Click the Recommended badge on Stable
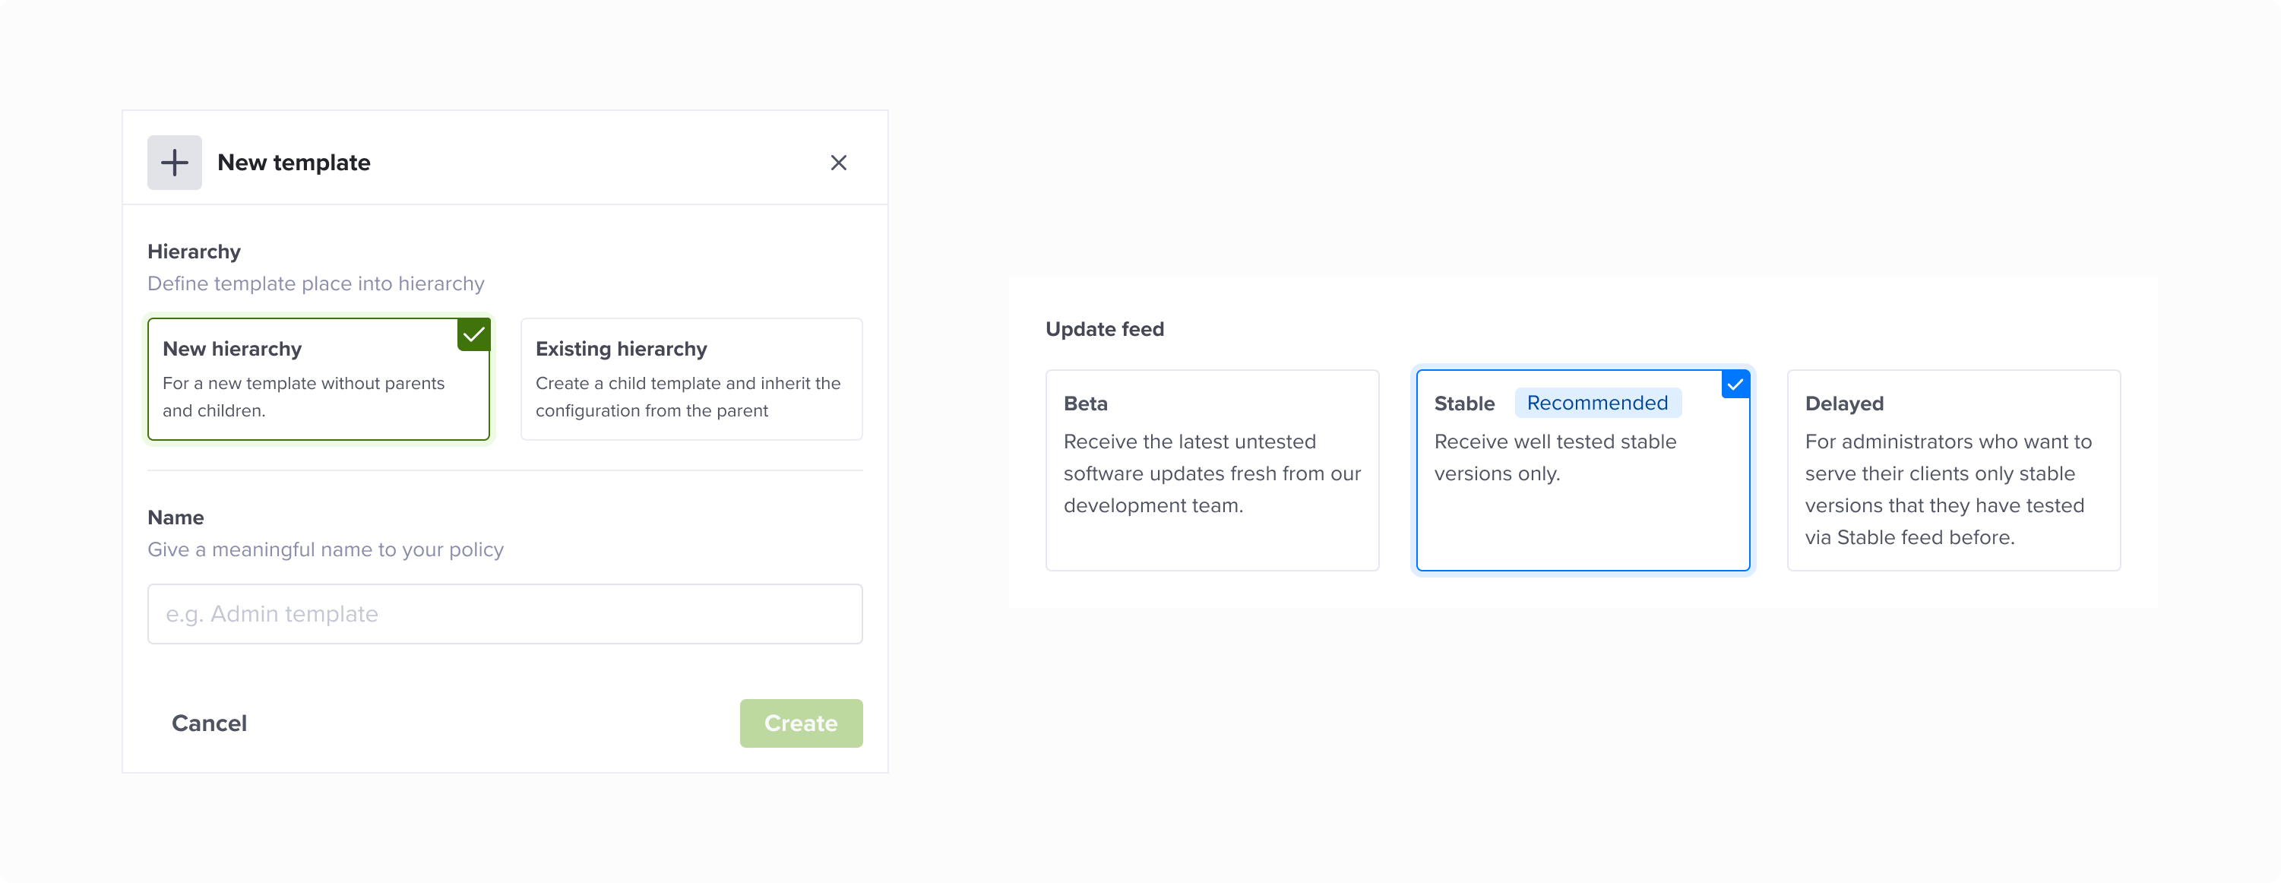The width and height of the screenshot is (2281, 883). point(1596,402)
